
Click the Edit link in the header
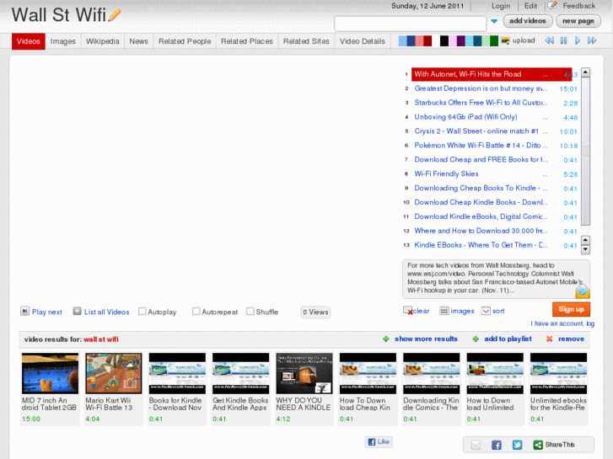530,6
